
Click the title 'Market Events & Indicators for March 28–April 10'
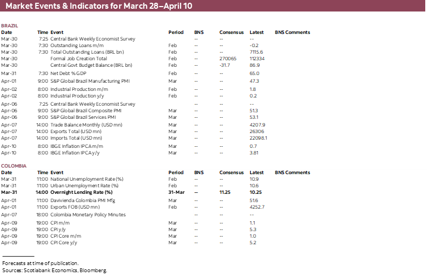tap(99, 5)
